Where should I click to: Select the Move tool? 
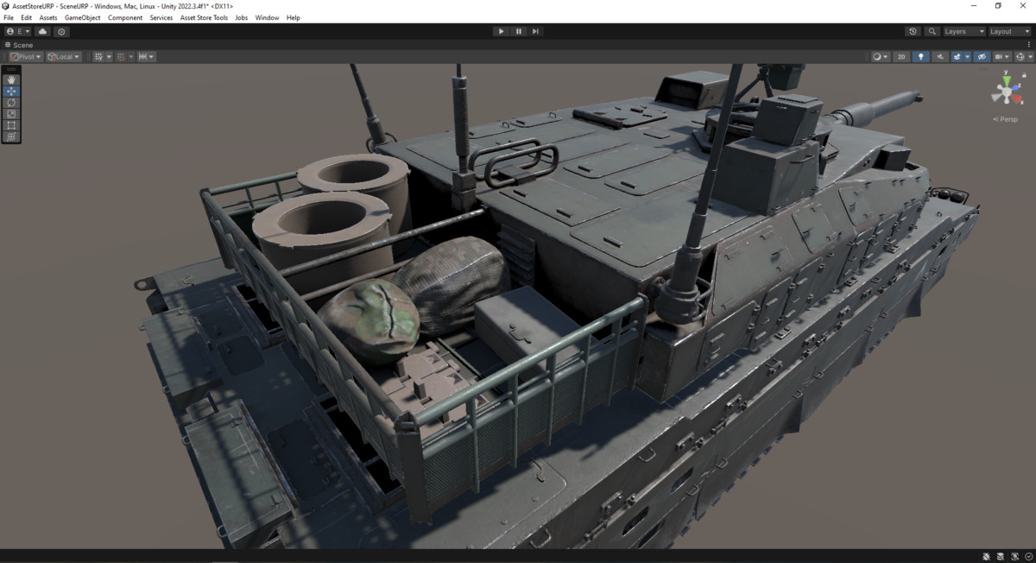[x=11, y=91]
